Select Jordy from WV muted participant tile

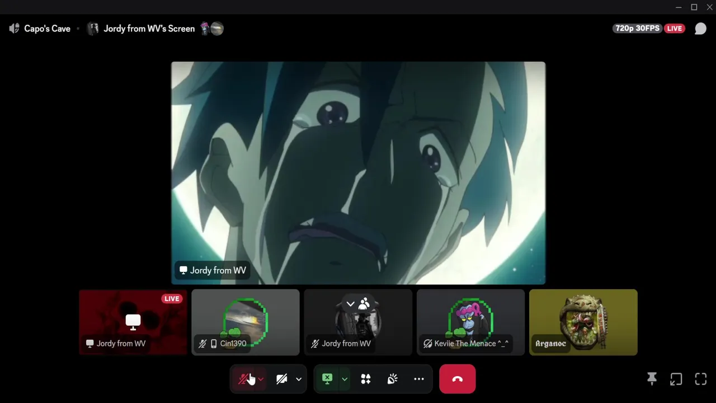[358, 322]
